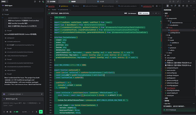
Task: Collapse the Cue-Pro section
Action: (164, 104)
